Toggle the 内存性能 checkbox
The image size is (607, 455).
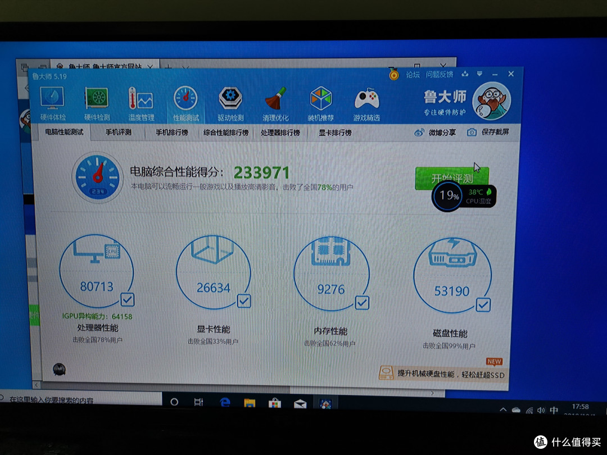[362, 303]
